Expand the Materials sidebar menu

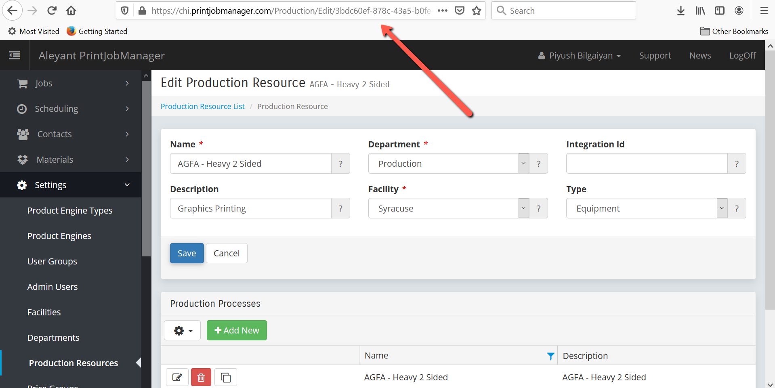(x=71, y=159)
